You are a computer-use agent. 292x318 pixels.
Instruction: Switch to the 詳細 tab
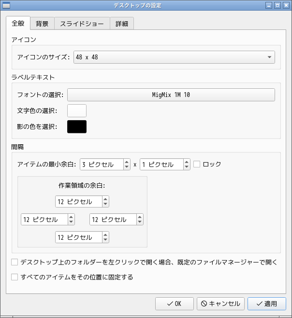[122, 24]
